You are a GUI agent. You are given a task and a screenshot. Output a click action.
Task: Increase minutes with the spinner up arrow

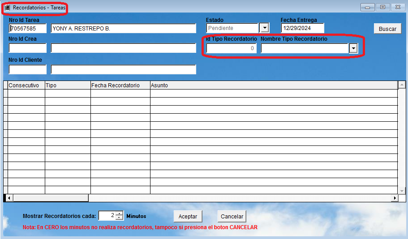[119, 213]
